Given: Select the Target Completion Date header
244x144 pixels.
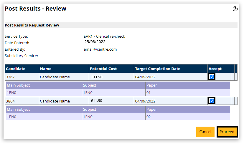Looking at the screenshot, I should 157,69.
